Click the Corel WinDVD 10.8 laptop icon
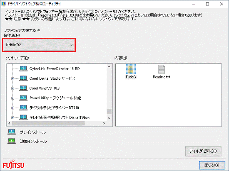 coord(23,88)
